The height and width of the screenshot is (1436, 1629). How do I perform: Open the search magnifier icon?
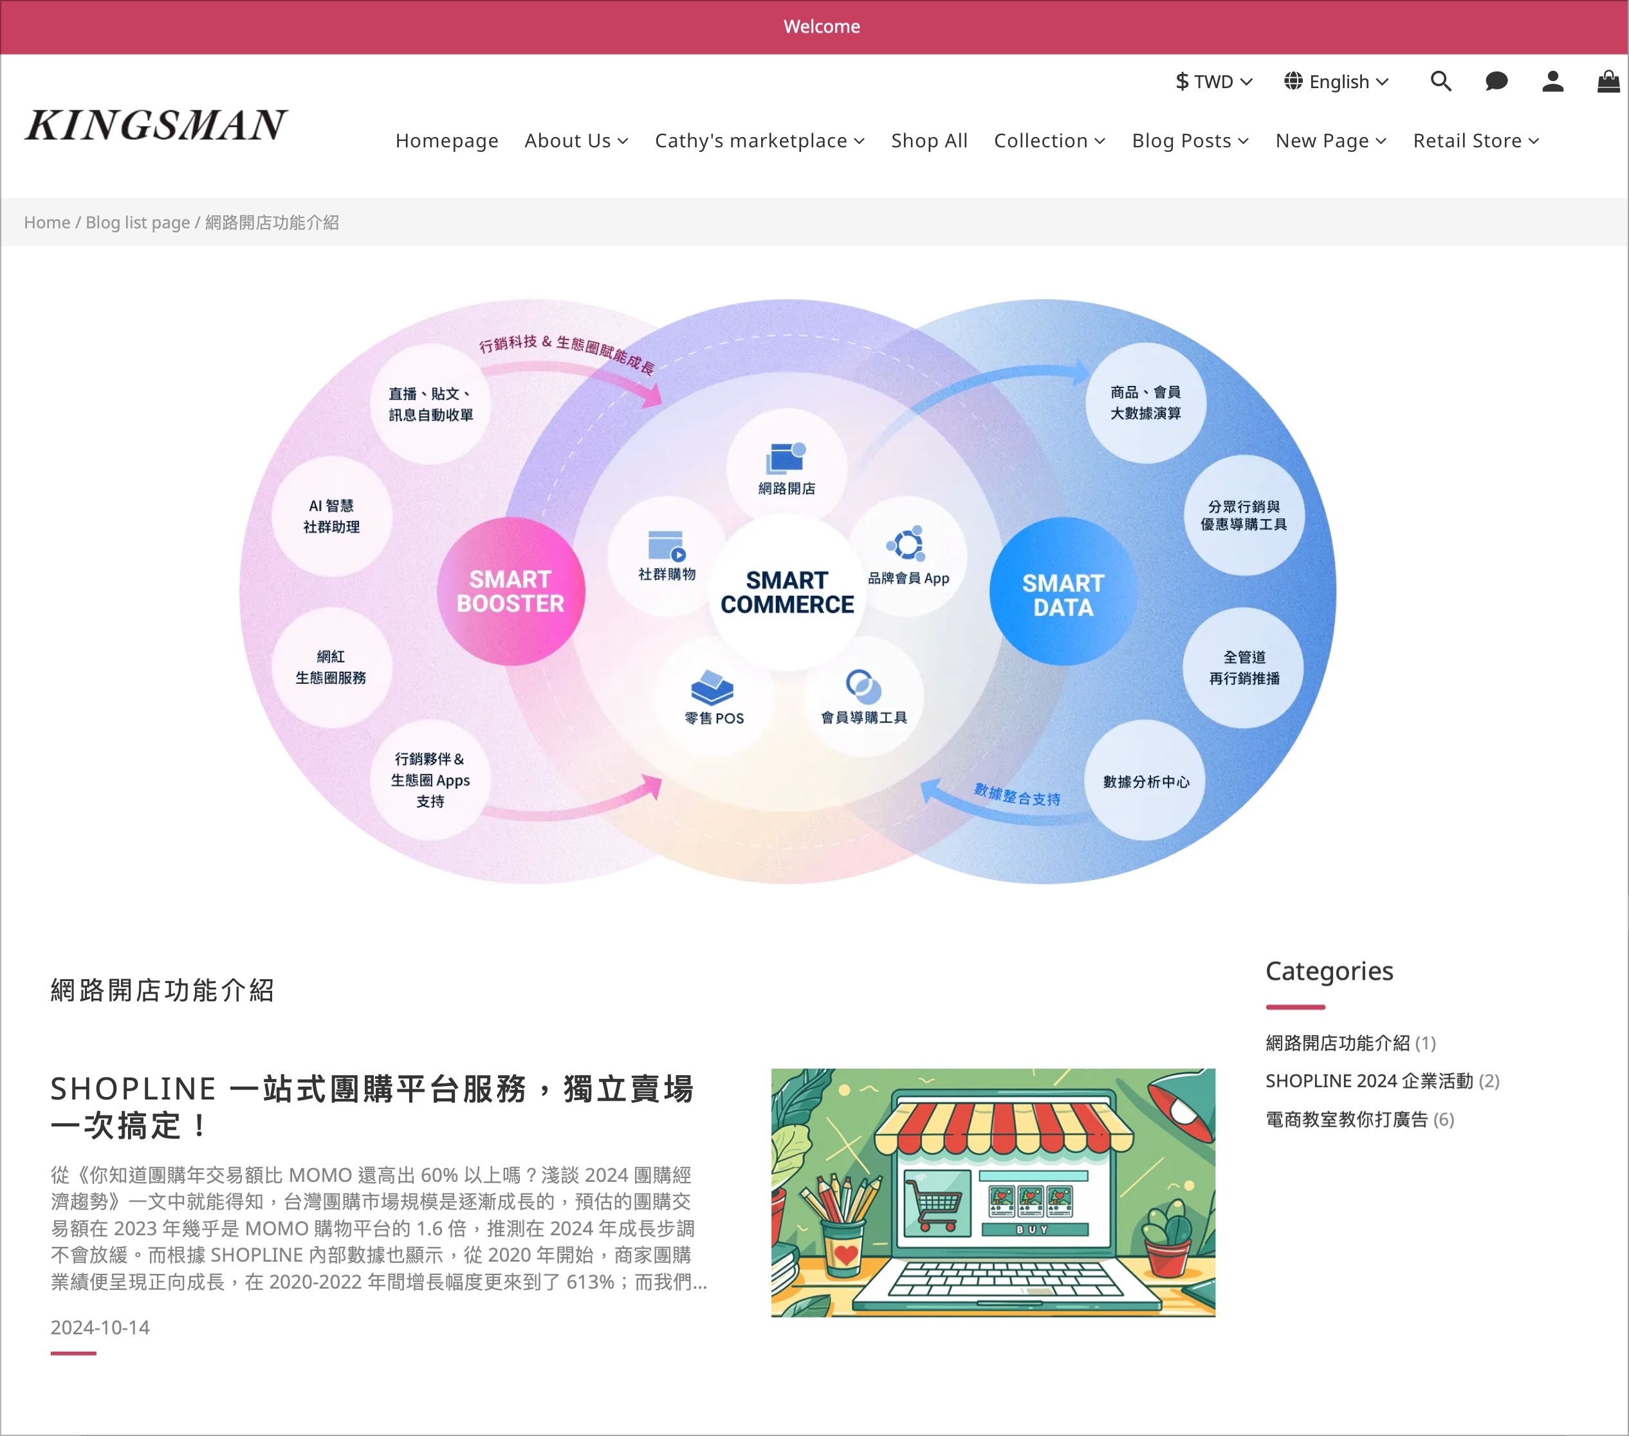click(1440, 81)
